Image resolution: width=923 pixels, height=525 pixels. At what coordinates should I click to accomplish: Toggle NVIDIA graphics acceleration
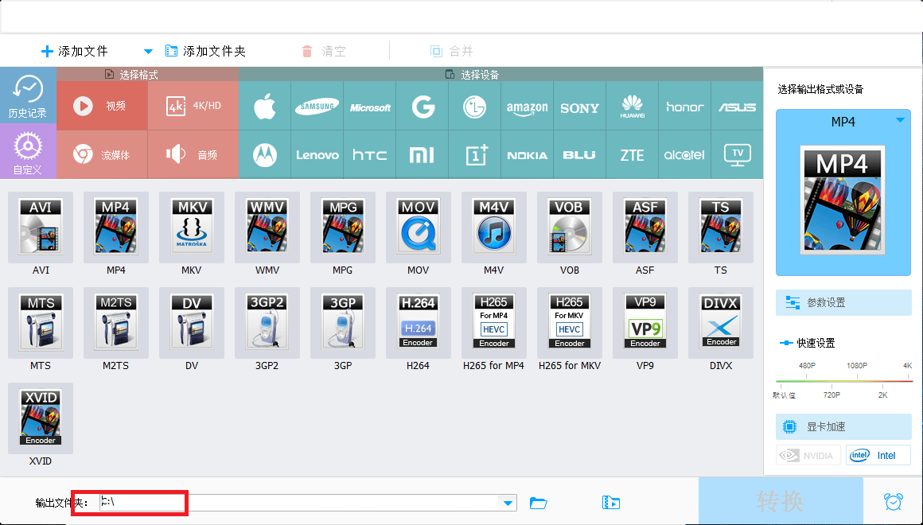pyautogui.click(x=808, y=456)
